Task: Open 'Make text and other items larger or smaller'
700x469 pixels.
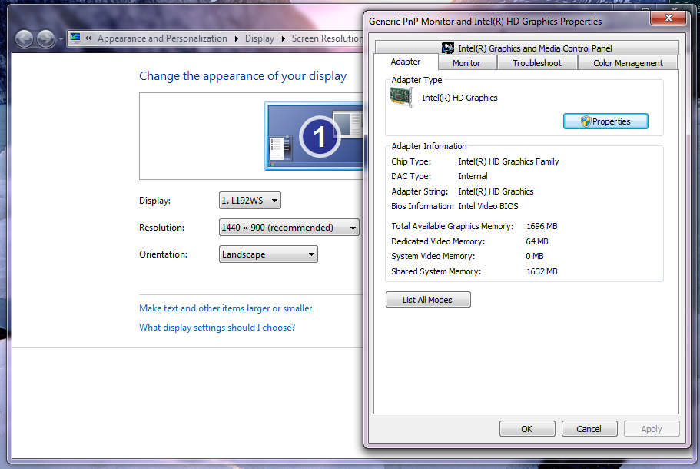Action: 225,308
